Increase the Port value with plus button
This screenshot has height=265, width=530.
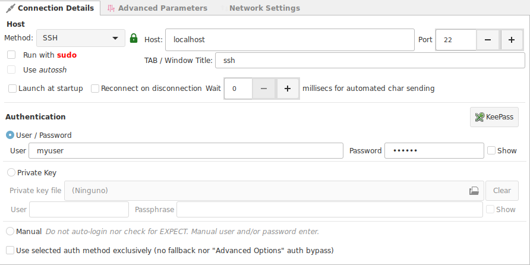(512, 40)
